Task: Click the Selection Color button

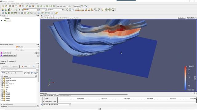Action: coord(5,53)
